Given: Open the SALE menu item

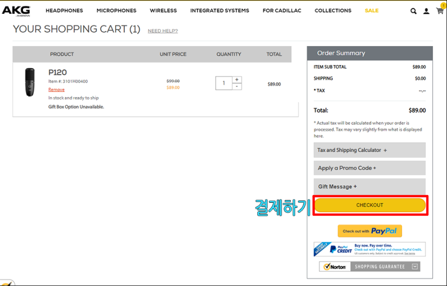Looking at the screenshot, I should [371, 11].
